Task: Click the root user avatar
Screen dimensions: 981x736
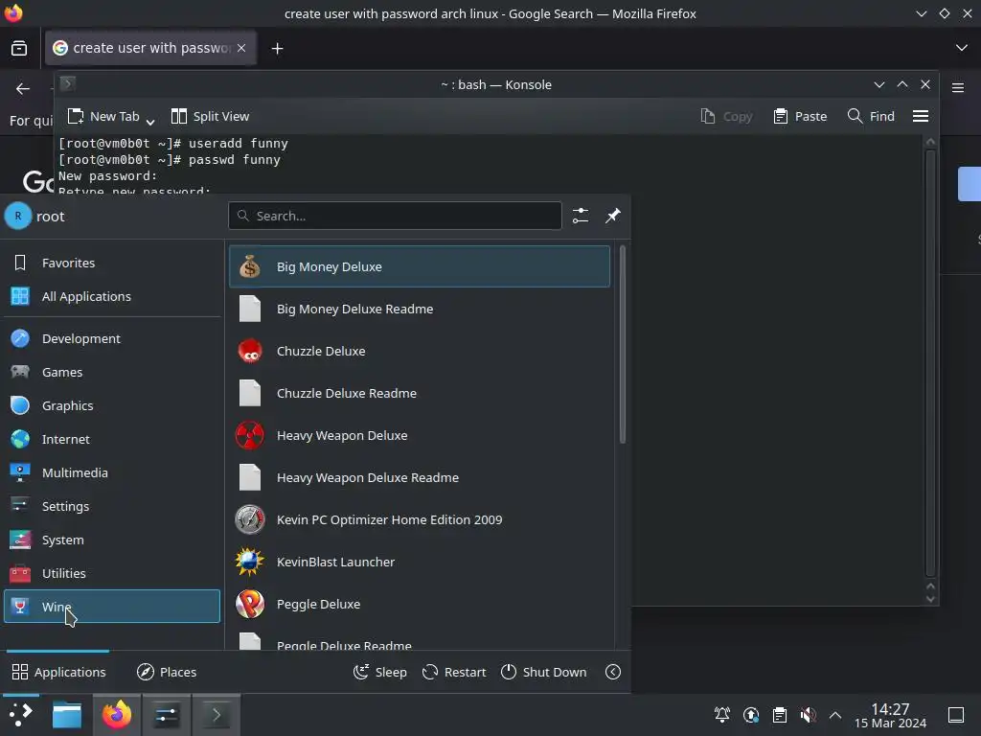Action: pos(18,217)
